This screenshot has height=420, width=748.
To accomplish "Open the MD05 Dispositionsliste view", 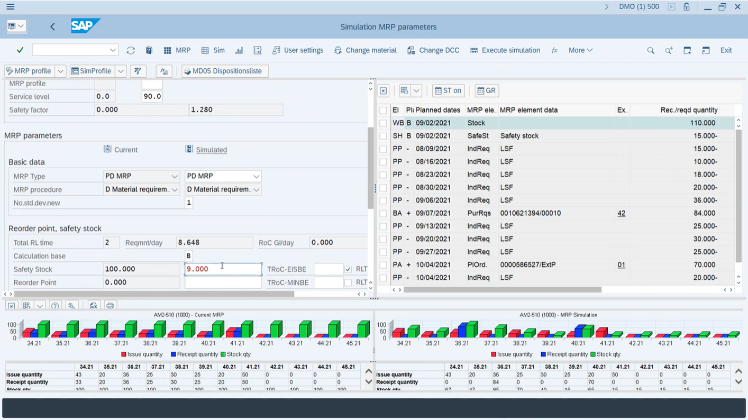I will 224,71.
